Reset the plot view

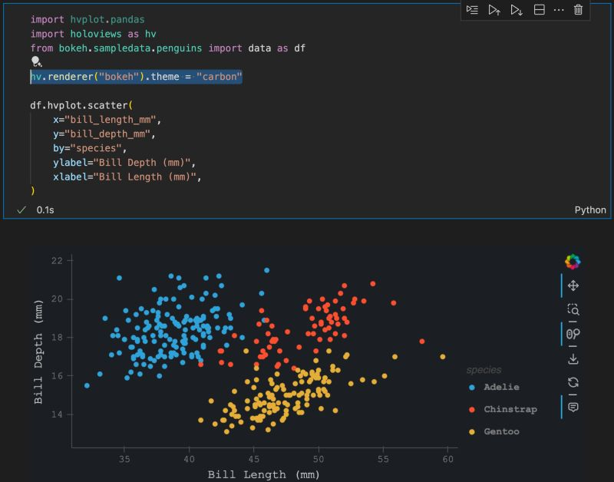(574, 379)
